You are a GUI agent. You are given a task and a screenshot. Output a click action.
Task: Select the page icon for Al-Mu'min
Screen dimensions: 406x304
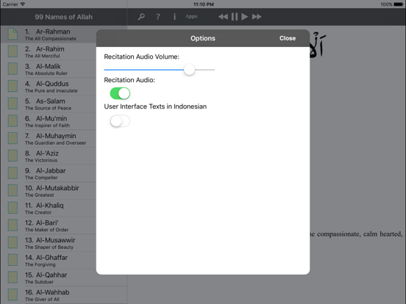pos(13,120)
